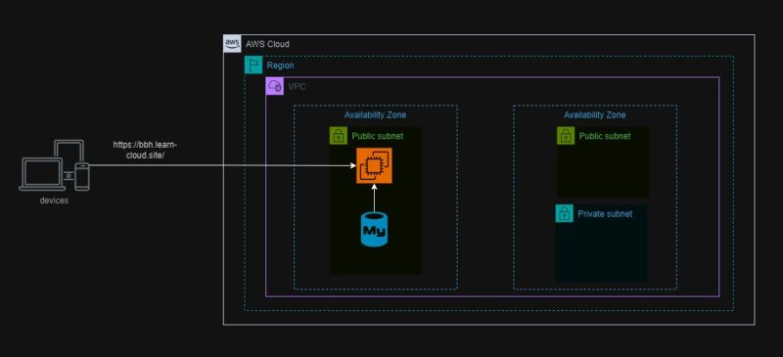
Task: Click the arrow from devices to EC2
Action: (222, 165)
